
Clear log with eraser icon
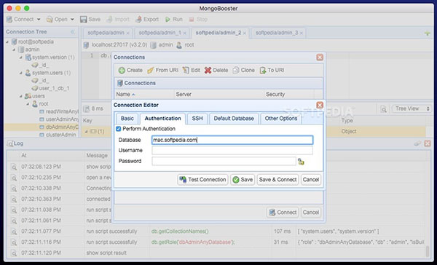417,144
